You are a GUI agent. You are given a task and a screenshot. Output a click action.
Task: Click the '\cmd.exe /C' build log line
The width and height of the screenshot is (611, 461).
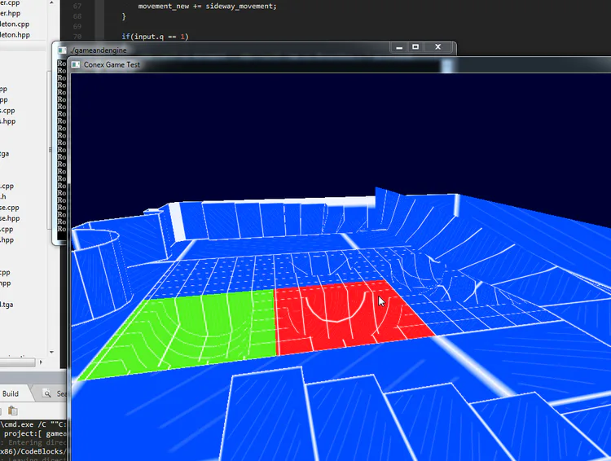coord(33,424)
